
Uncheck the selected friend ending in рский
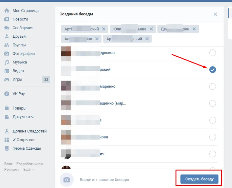[x=213, y=70]
